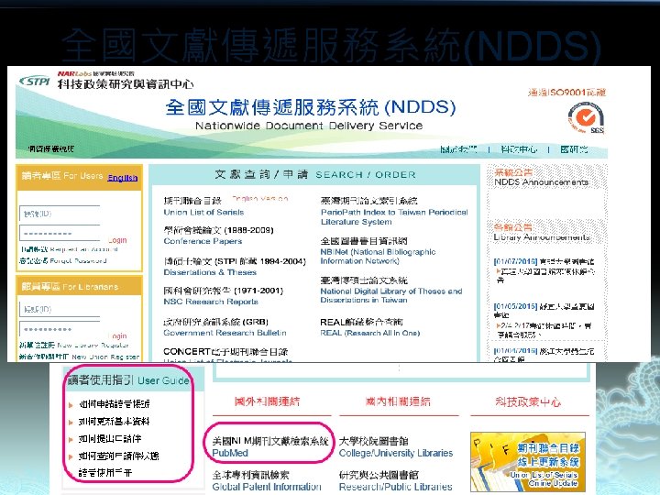This screenshot has height=495, width=660.
Task: Click the SGS ISO9001 certification badge
Action: pyautogui.click(x=586, y=118)
